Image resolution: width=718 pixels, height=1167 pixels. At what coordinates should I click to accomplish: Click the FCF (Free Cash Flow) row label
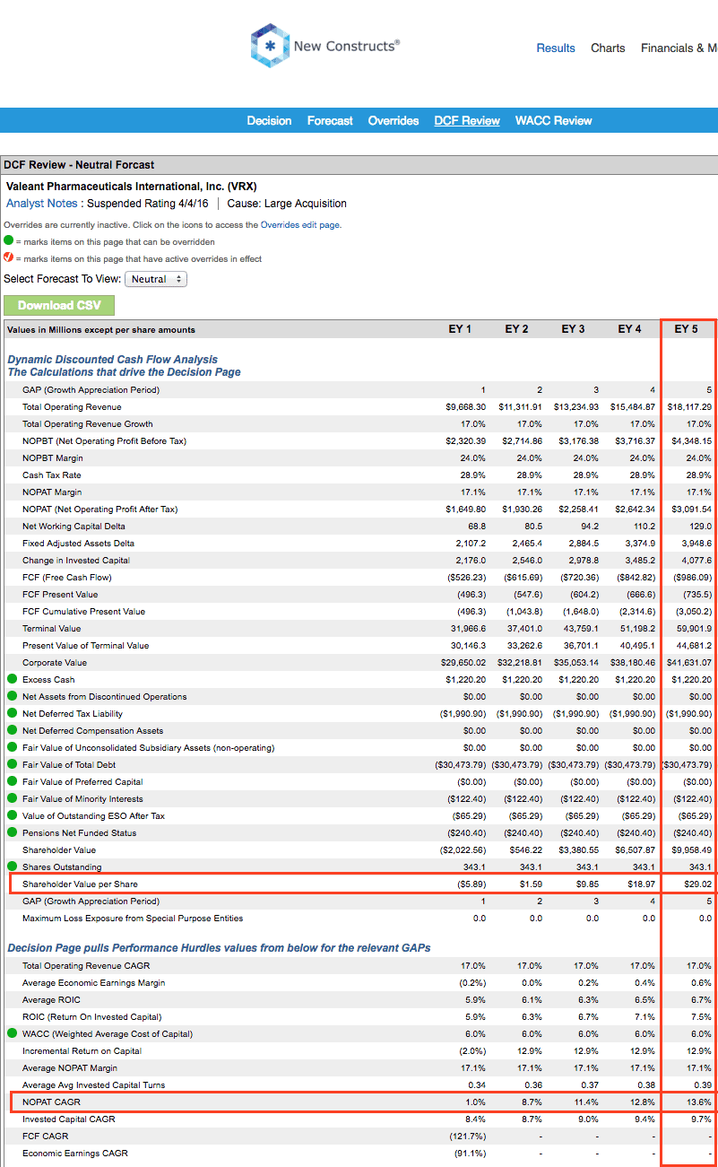tap(67, 577)
